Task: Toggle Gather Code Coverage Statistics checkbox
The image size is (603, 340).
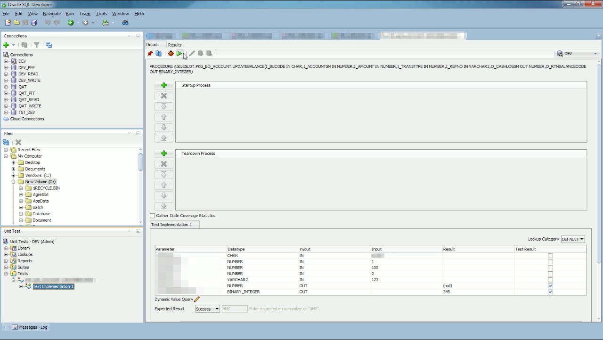Action: [x=152, y=216]
